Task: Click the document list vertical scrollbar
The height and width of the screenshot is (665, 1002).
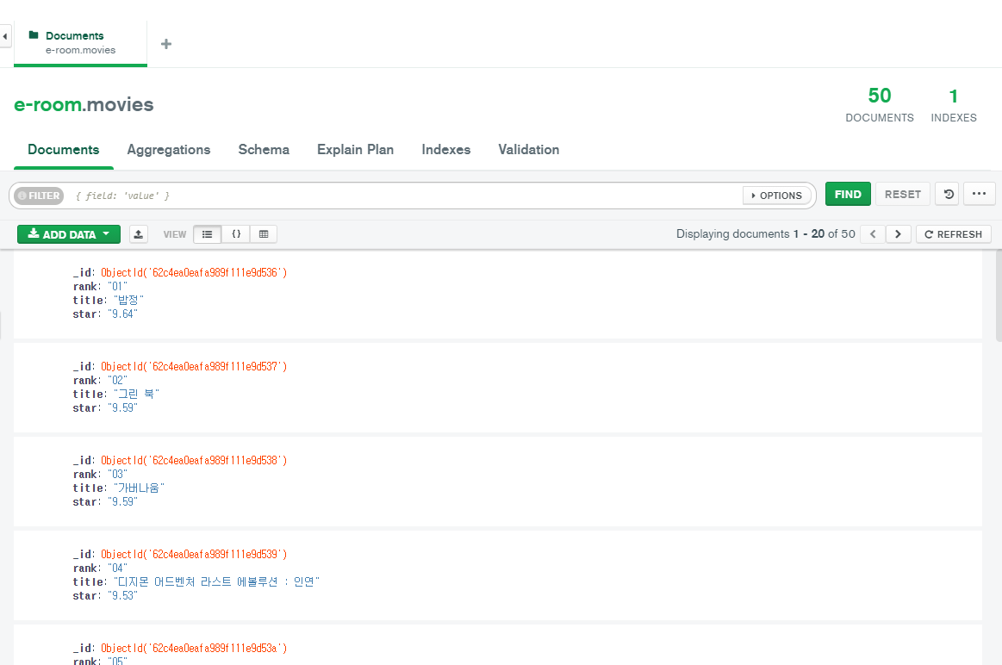Action: [x=999, y=295]
